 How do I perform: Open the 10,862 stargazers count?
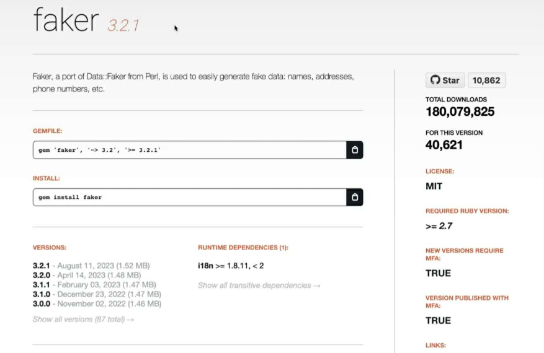486,80
